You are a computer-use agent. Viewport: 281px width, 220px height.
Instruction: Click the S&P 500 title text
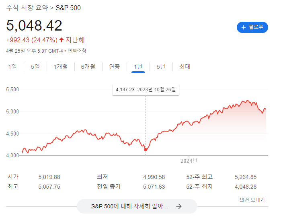pyautogui.click(x=68, y=8)
